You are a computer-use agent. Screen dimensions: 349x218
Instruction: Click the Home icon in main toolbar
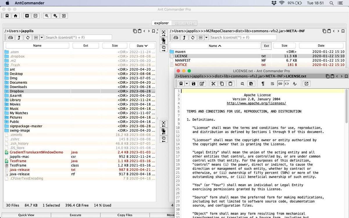coord(15,16)
